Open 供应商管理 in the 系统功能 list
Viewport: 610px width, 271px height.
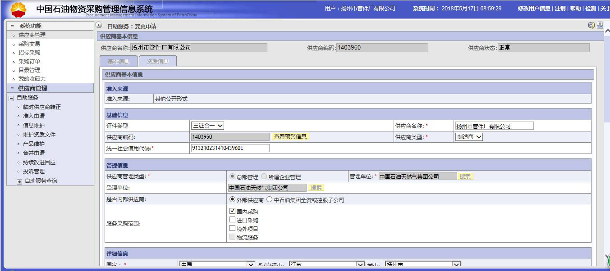point(32,35)
